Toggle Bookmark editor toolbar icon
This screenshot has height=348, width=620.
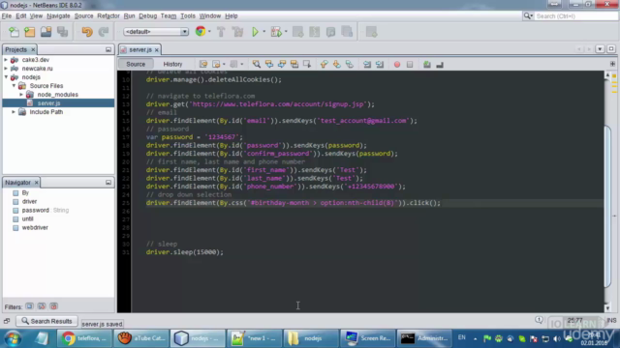(x=349, y=65)
